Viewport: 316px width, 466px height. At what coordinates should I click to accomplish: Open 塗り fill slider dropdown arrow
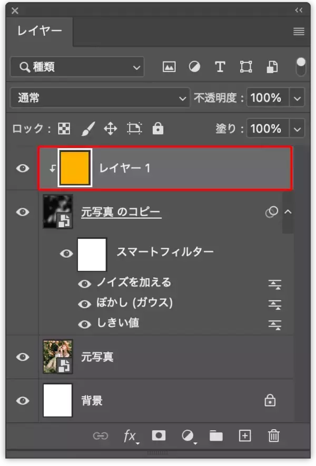point(297,129)
